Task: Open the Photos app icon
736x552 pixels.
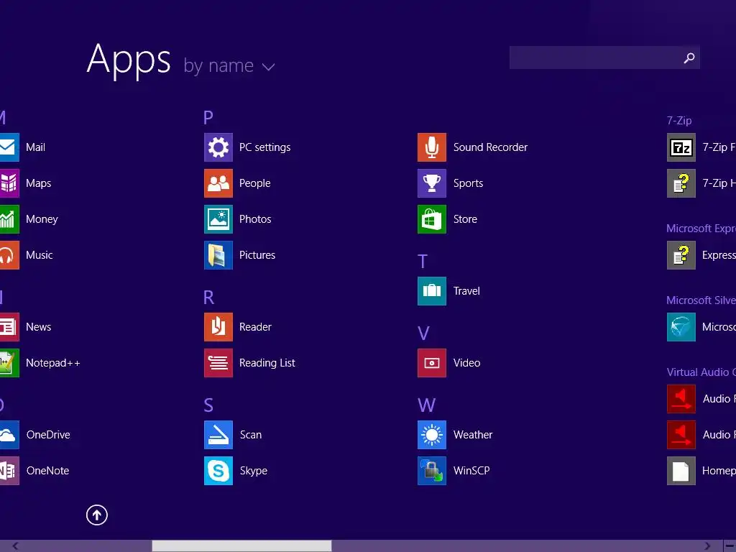Action: tap(218, 218)
